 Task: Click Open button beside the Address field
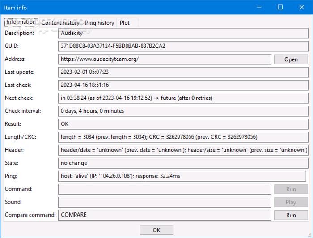[291, 59]
